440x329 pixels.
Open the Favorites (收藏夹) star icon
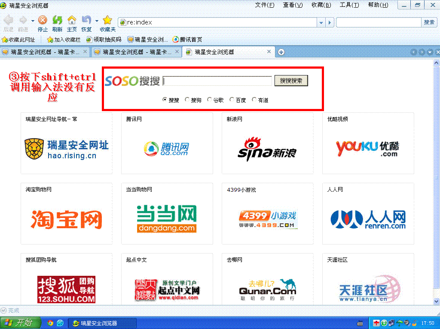(107, 20)
